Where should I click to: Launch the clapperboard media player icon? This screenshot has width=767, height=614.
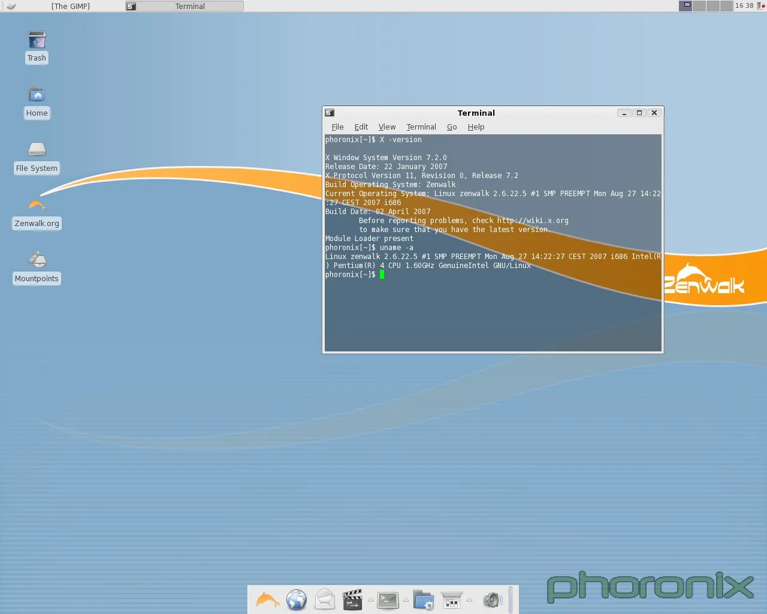[x=353, y=600]
